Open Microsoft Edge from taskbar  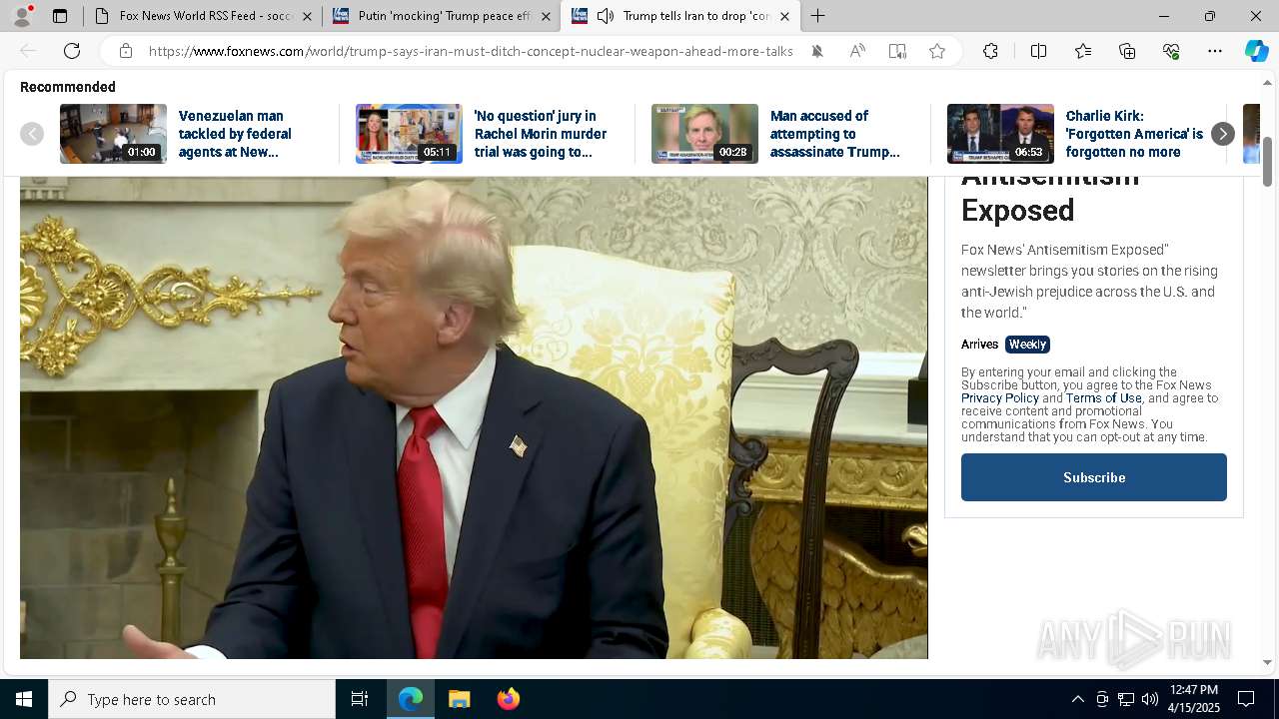411,699
